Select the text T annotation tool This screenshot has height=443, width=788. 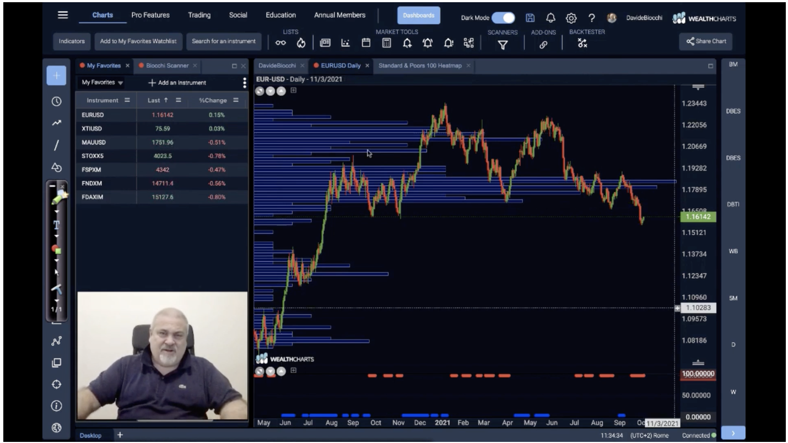pyautogui.click(x=56, y=225)
